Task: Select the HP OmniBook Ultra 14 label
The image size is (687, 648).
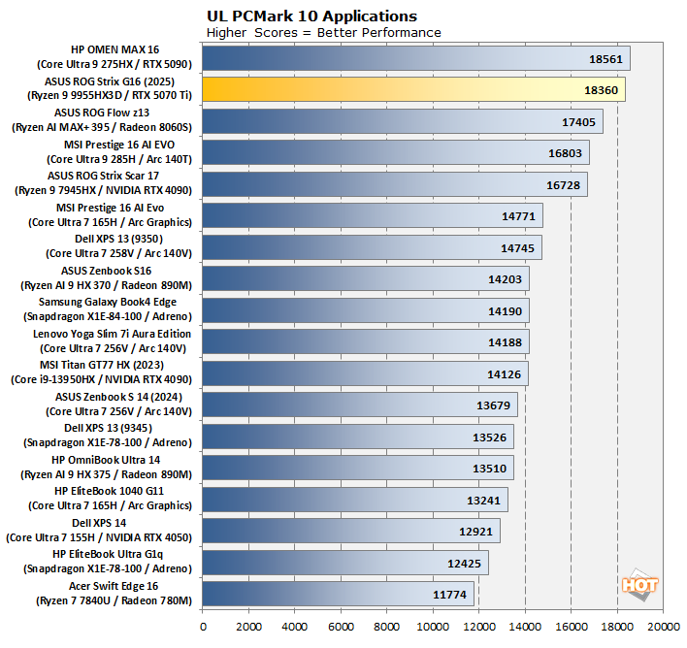Action: coord(106,460)
